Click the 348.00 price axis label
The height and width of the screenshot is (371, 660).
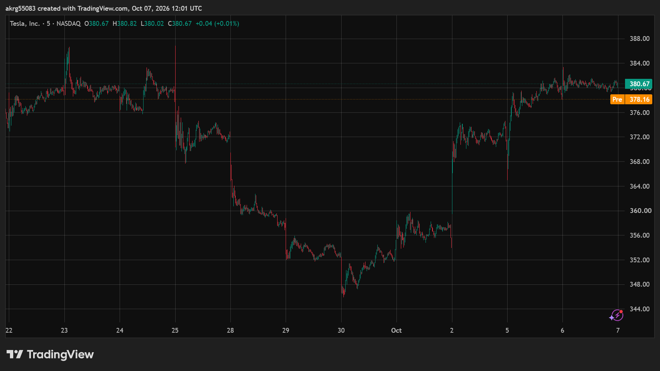pos(639,284)
